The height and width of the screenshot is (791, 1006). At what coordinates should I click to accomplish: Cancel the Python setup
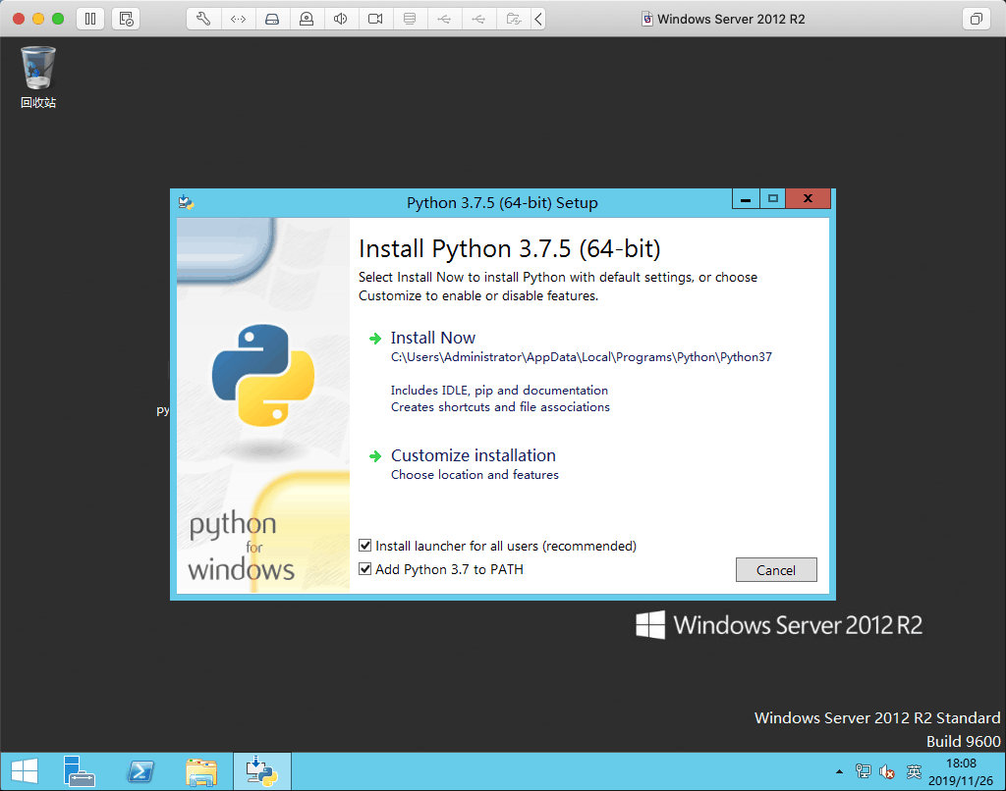pos(776,570)
